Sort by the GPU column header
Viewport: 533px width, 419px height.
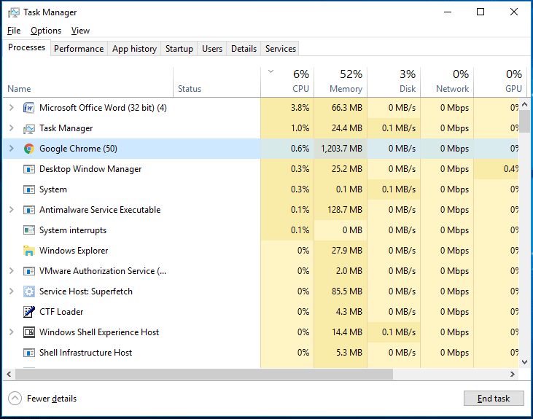click(x=500, y=82)
